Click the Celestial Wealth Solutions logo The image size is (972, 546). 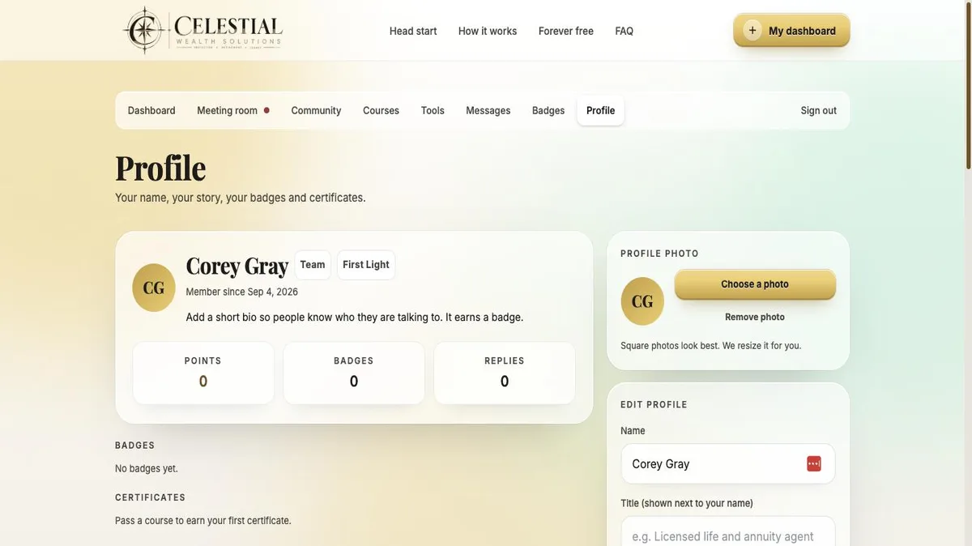point(202,30)
